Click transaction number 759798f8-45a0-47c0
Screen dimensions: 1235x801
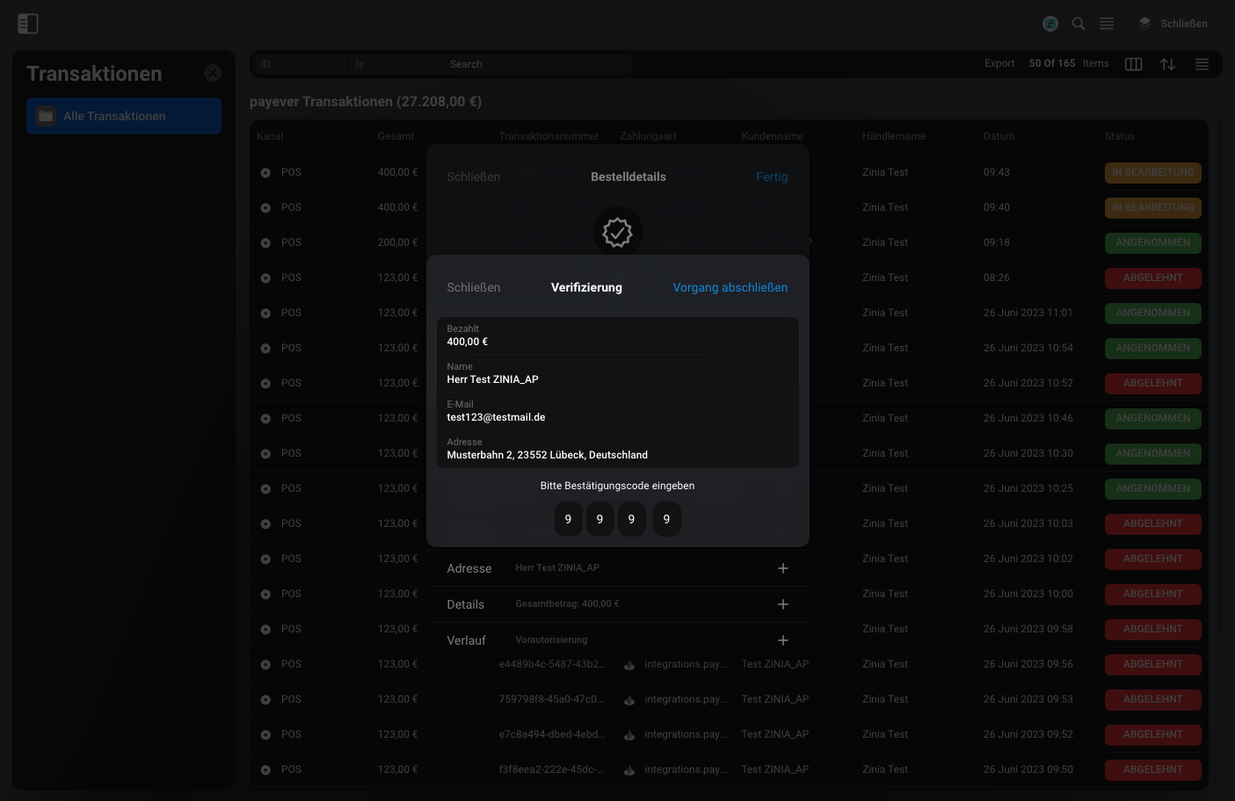[x=552, y=699]
